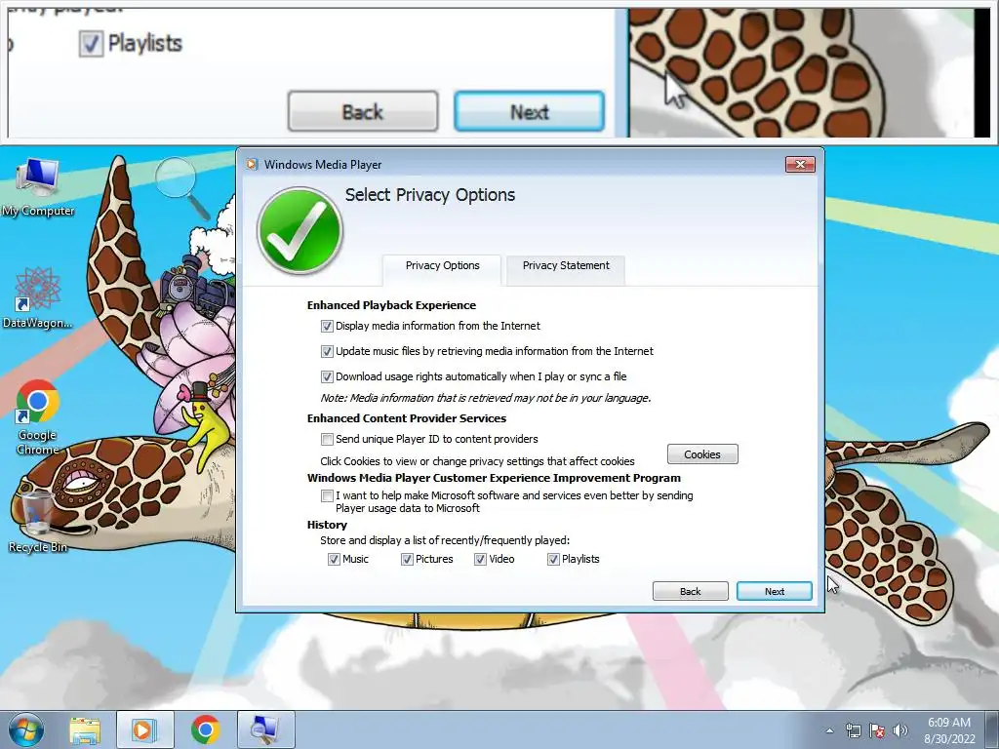This screenshot has height=749, width=999.
Task: Check the help make Microsoft software better box
Action: click(x=327, y=495)
